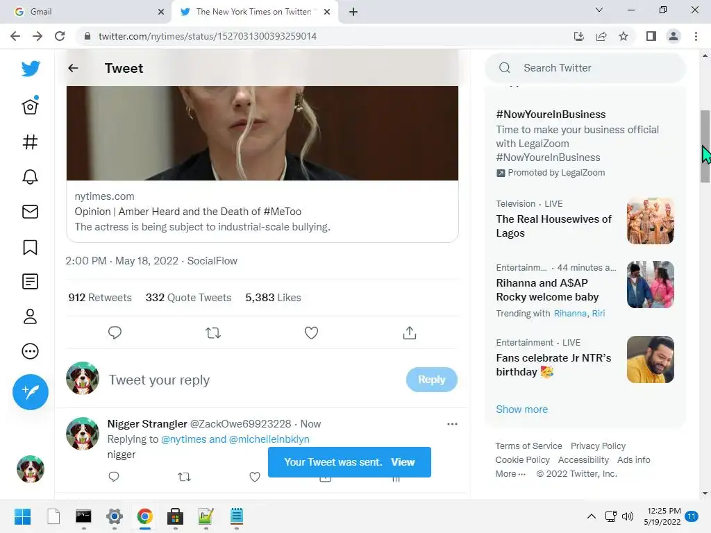Click the address bar URL

pyautogui.click(x=208, y=36)
